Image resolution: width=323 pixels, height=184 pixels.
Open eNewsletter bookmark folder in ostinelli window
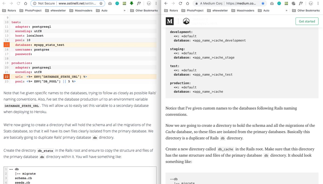coord(55,10)
